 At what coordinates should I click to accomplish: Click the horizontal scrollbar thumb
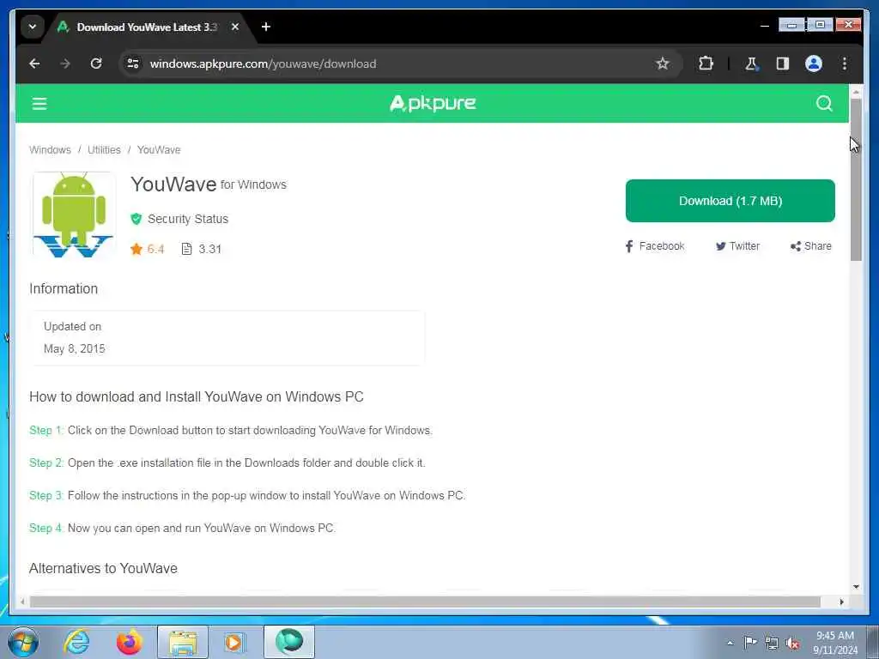click(x=425, y=602)
